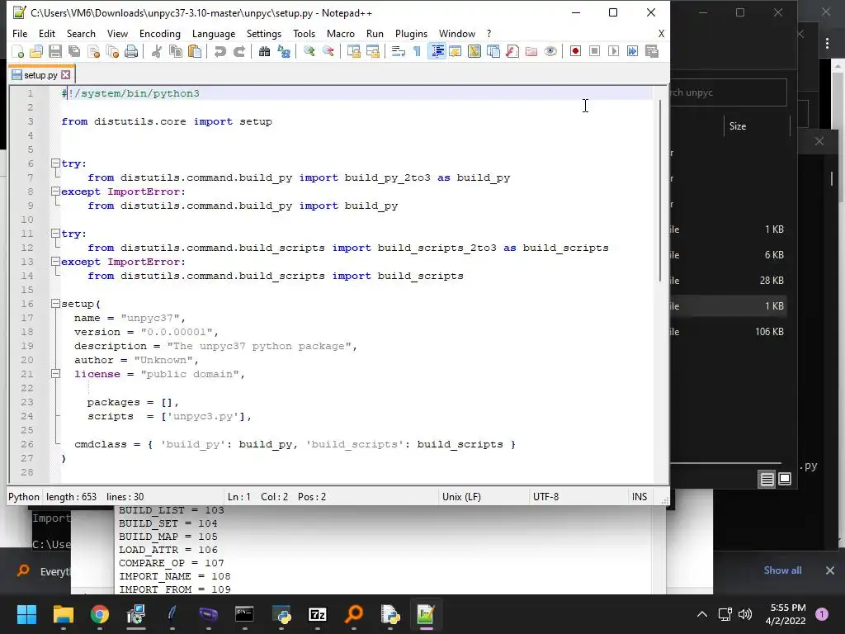Click the Undo arrow icon
845x634 pixels.
(220, 51)
